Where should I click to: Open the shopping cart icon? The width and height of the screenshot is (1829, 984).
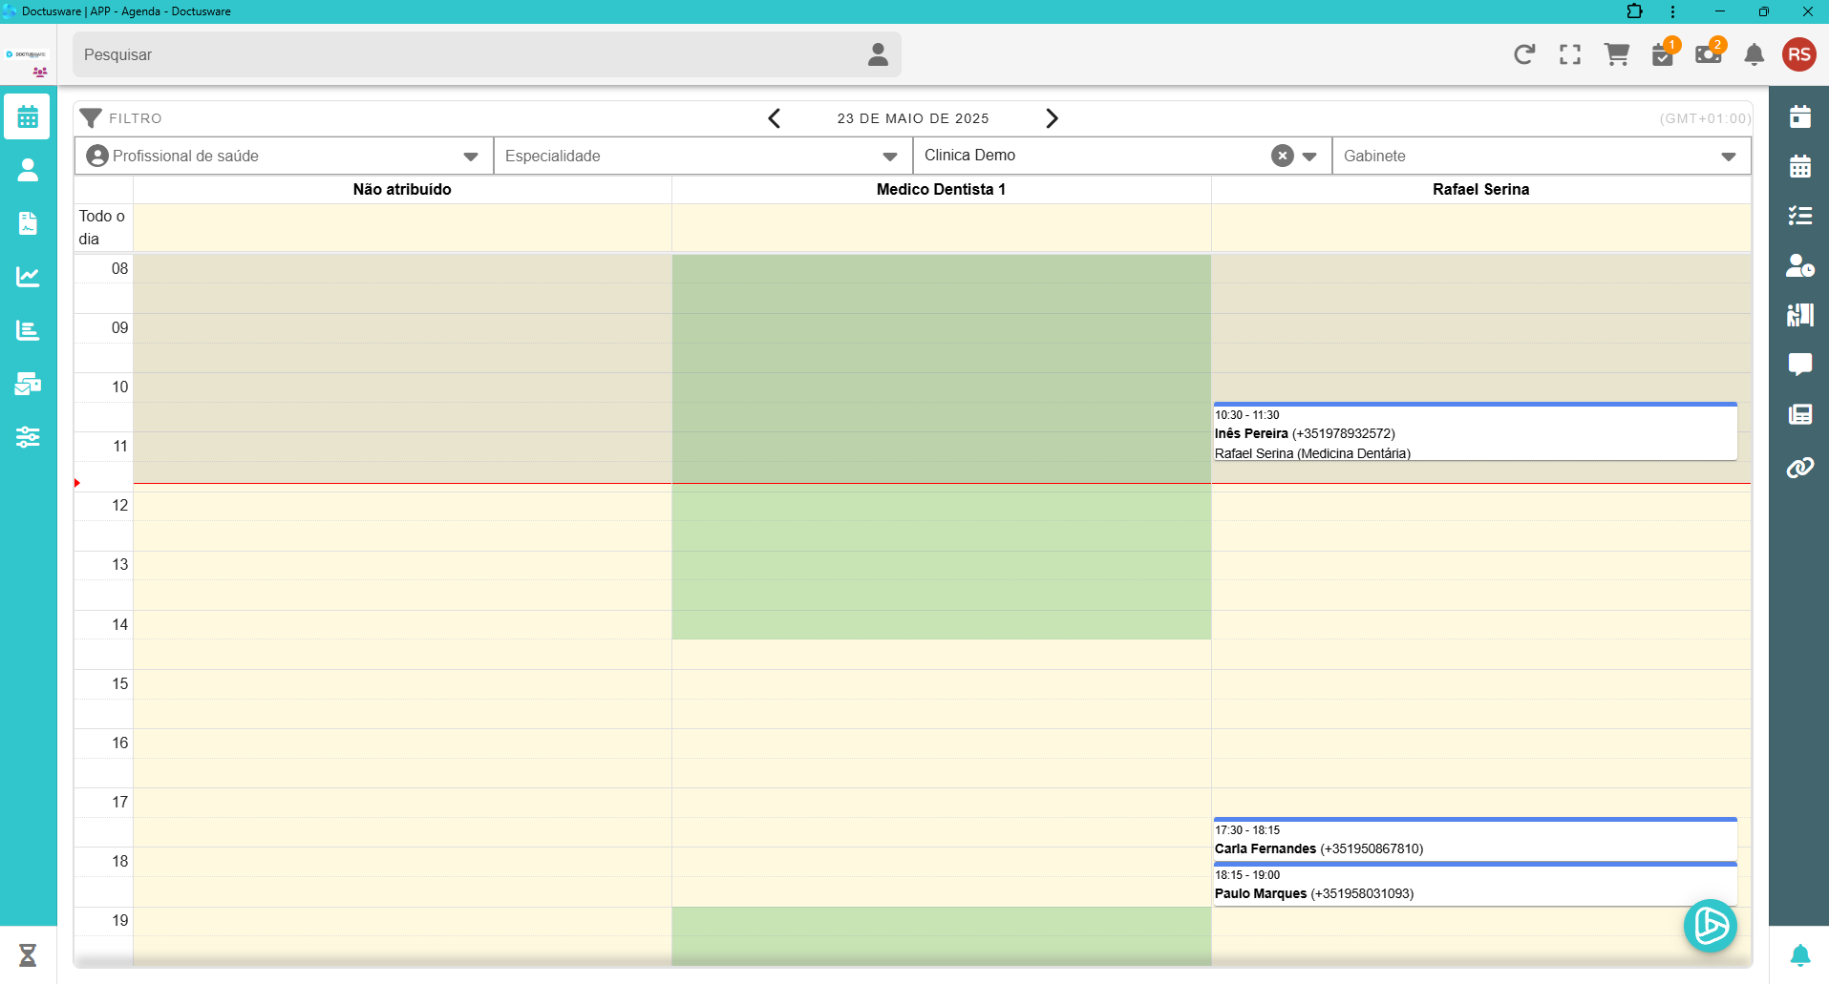pos(1616,54)
